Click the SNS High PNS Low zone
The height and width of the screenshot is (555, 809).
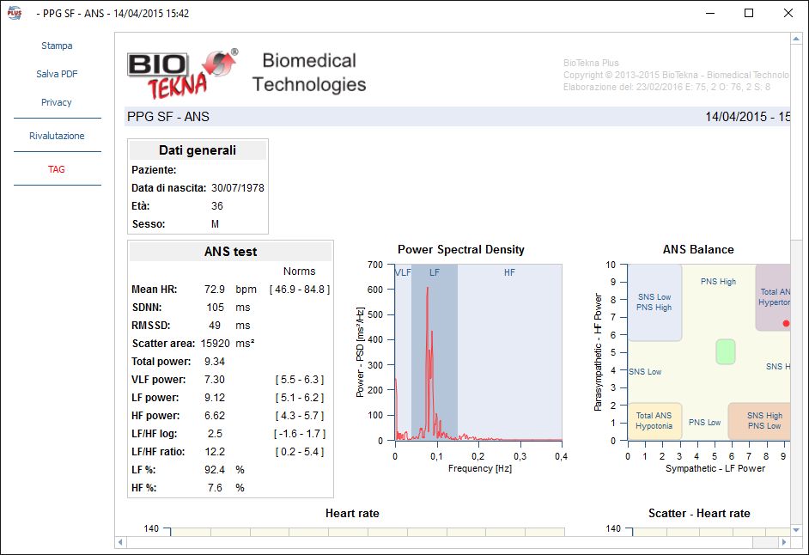[x=759, y=421]
